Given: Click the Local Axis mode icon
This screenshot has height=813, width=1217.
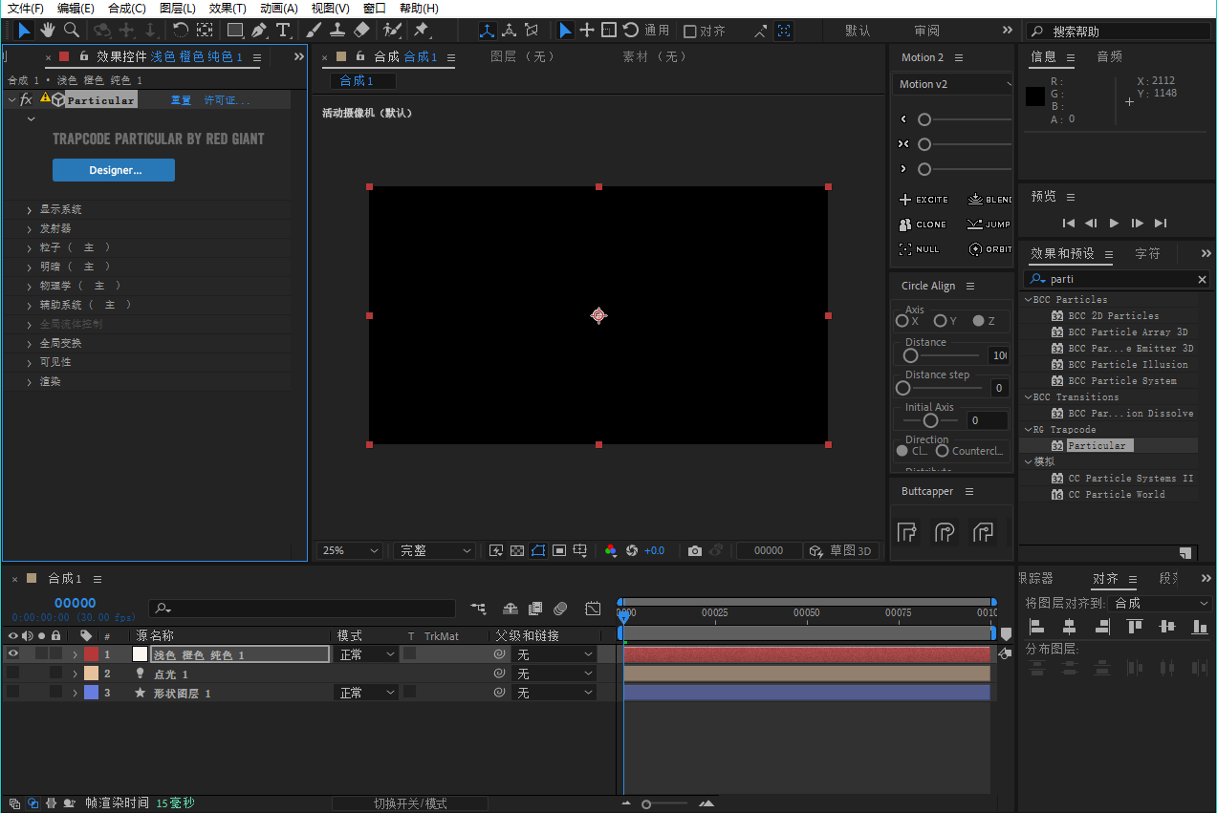Looking at the screenshot, I should point(488,31).
